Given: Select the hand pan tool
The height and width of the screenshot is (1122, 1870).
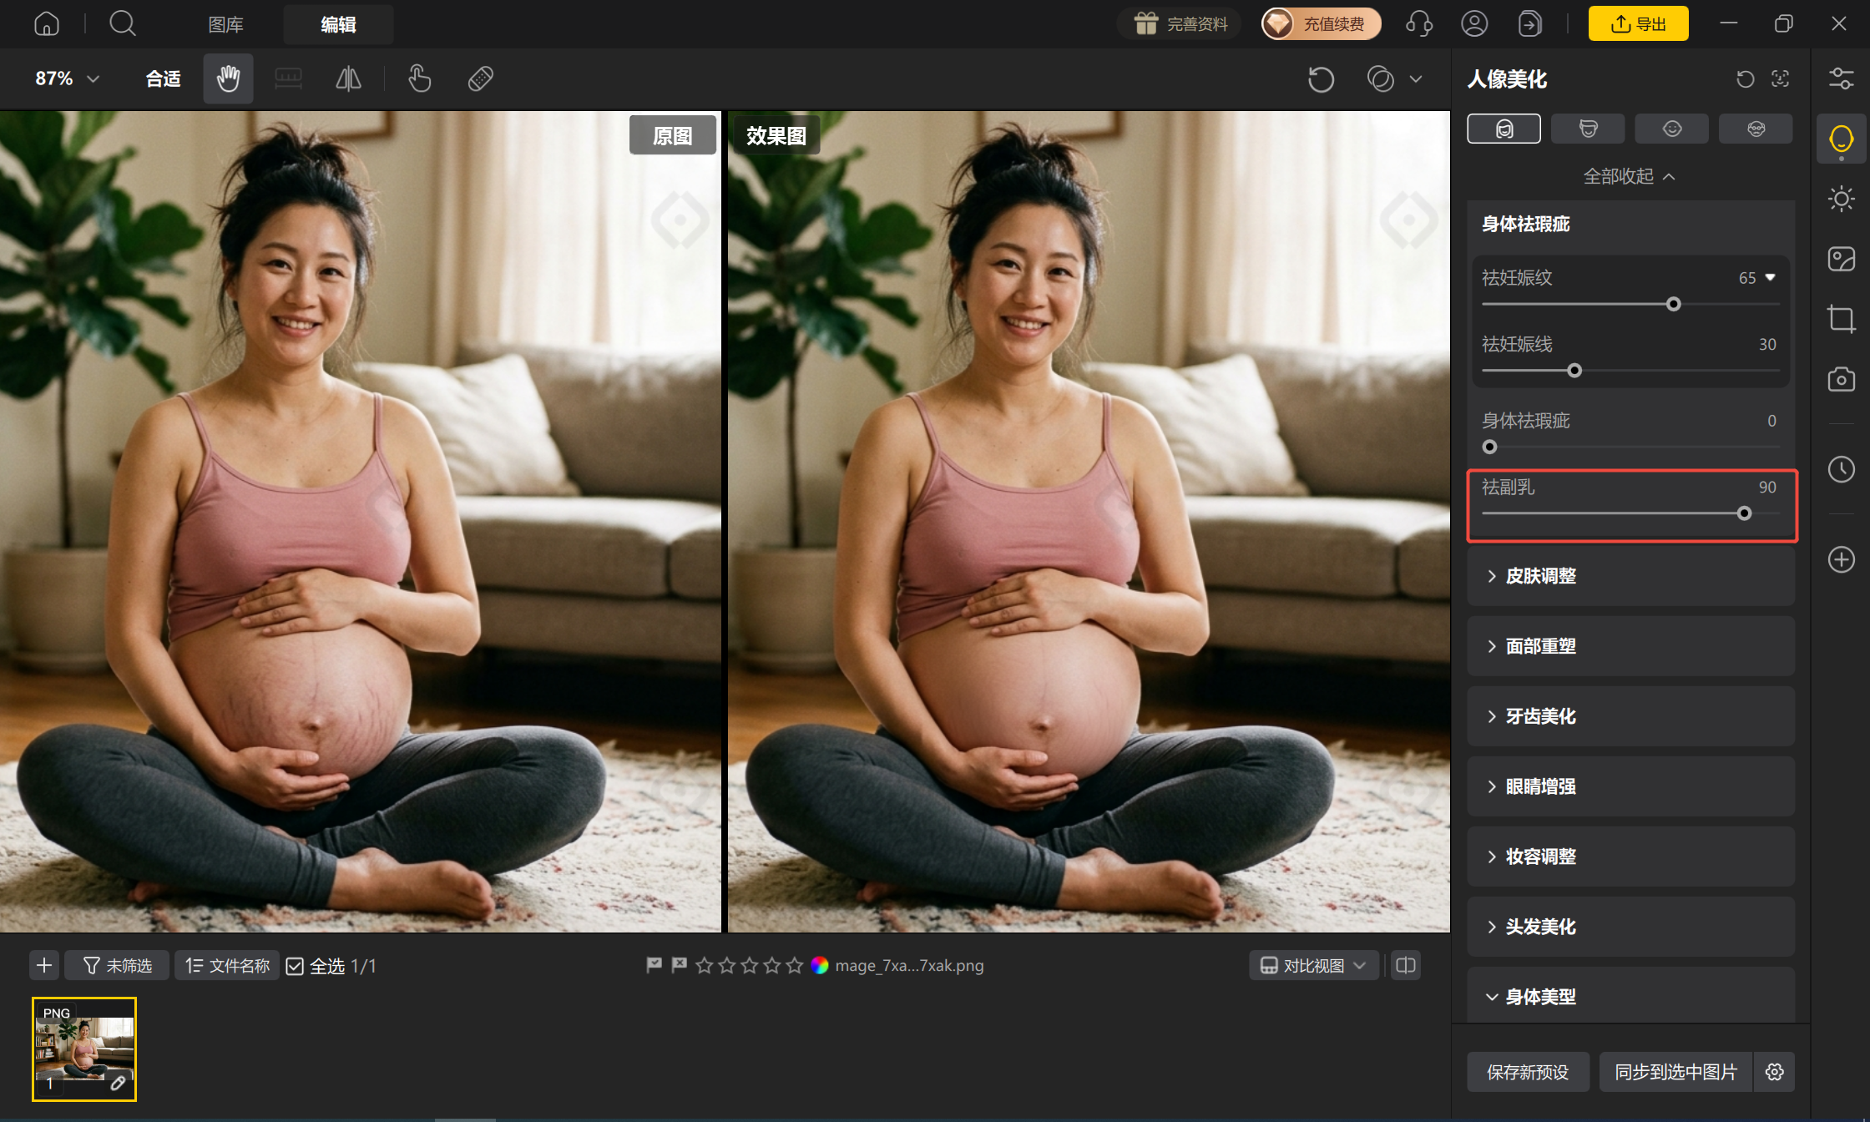Looking at the screenshot, I should coord(228,78).
